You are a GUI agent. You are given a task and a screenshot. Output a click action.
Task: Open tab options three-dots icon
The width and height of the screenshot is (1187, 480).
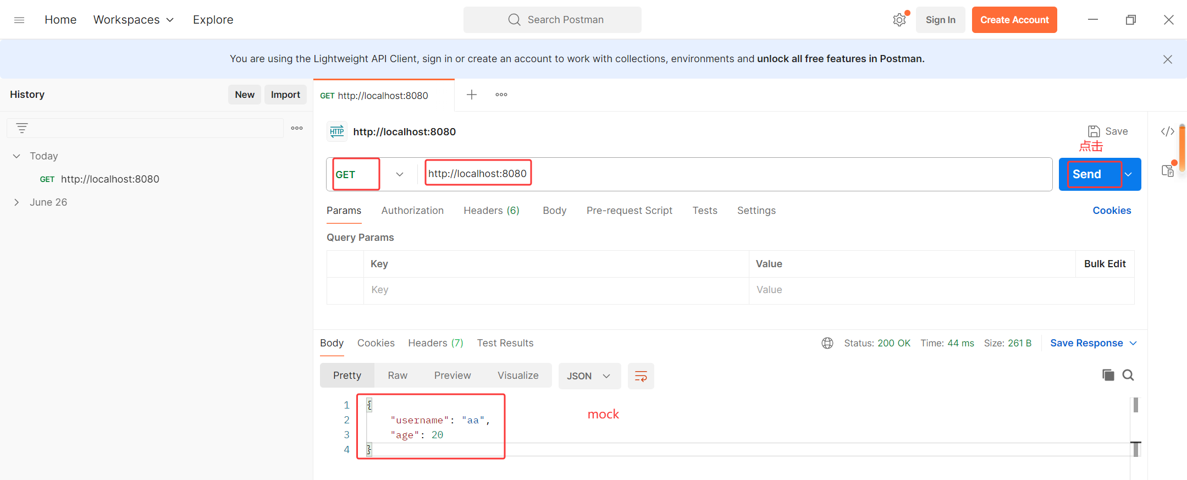(x=501, y=95)
